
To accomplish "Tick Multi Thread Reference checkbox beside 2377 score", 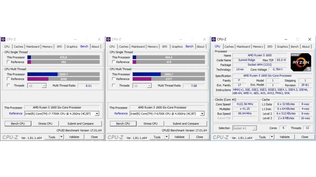I will pyautogui.click(x=114, y=79).
